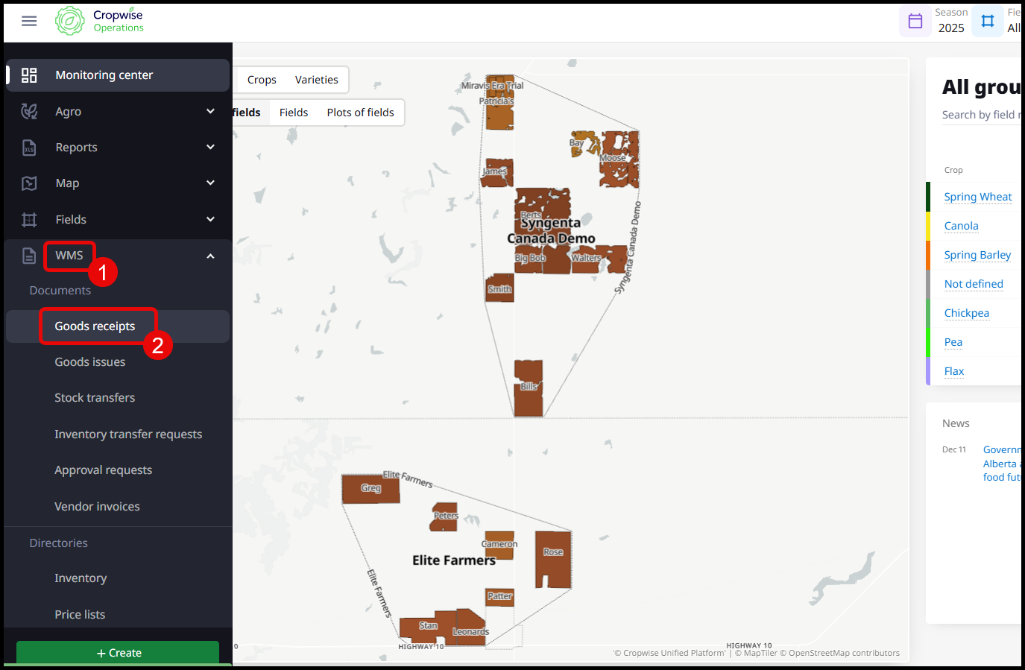The image size is (1025, 670).
Task: Collapse the WMS section chevron
Action: click(210, 256)
